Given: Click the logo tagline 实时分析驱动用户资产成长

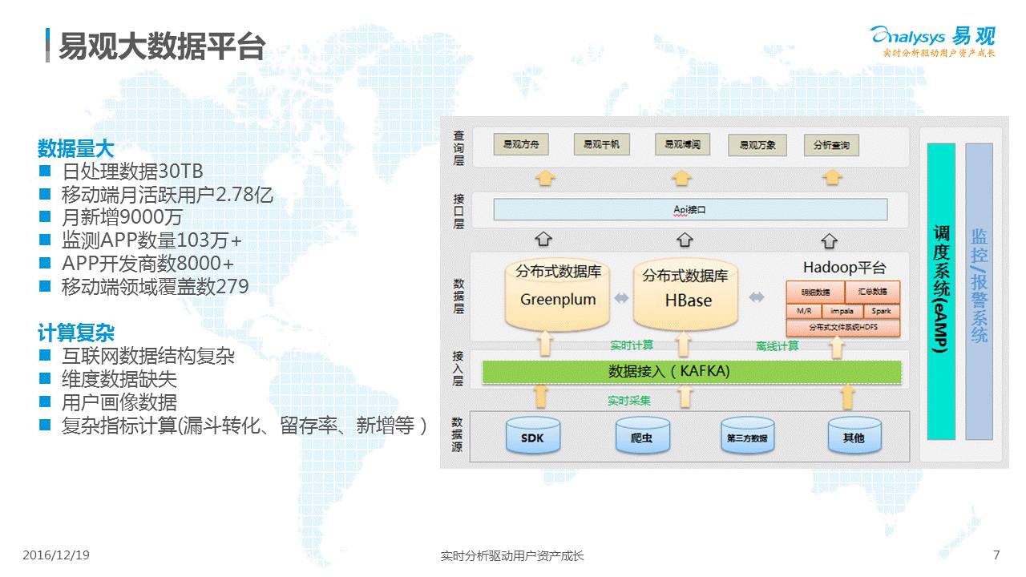Looking at the screenshot, I should tap(939, 54).
